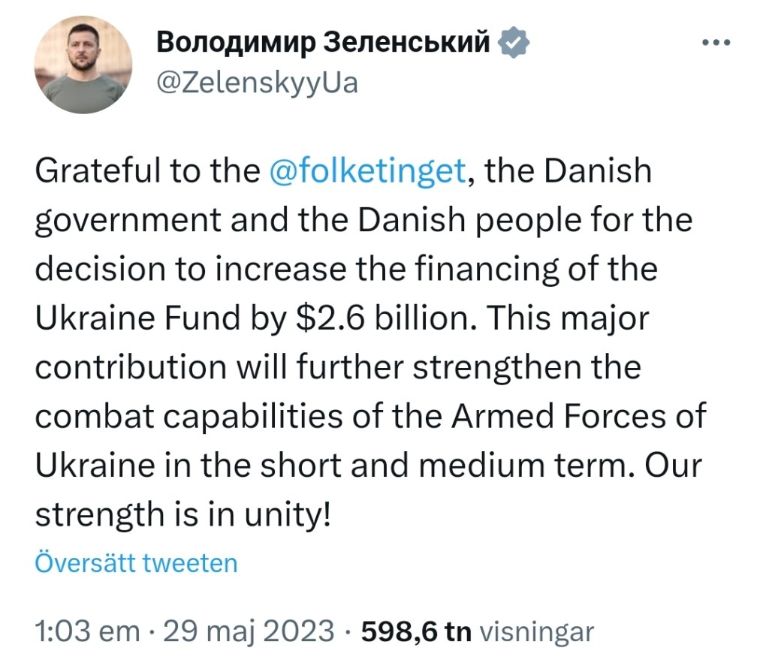Click the Armed Forces phrase in the tweet

552,417
